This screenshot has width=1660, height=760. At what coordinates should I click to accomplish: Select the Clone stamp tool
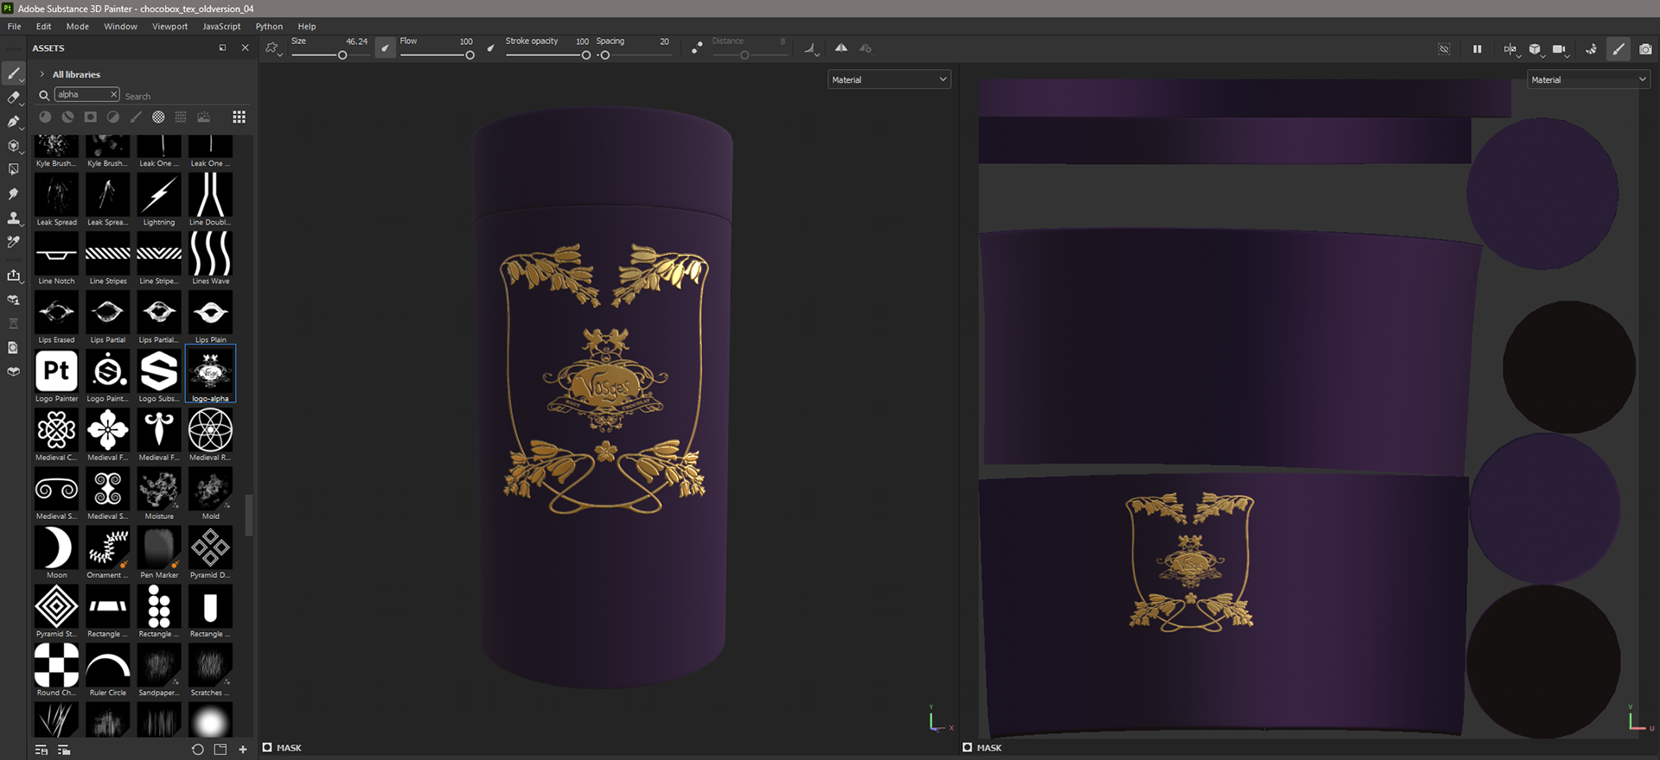[13, 218]
